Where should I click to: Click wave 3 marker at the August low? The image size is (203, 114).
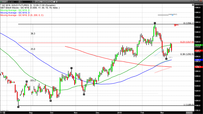coord(18,107)
